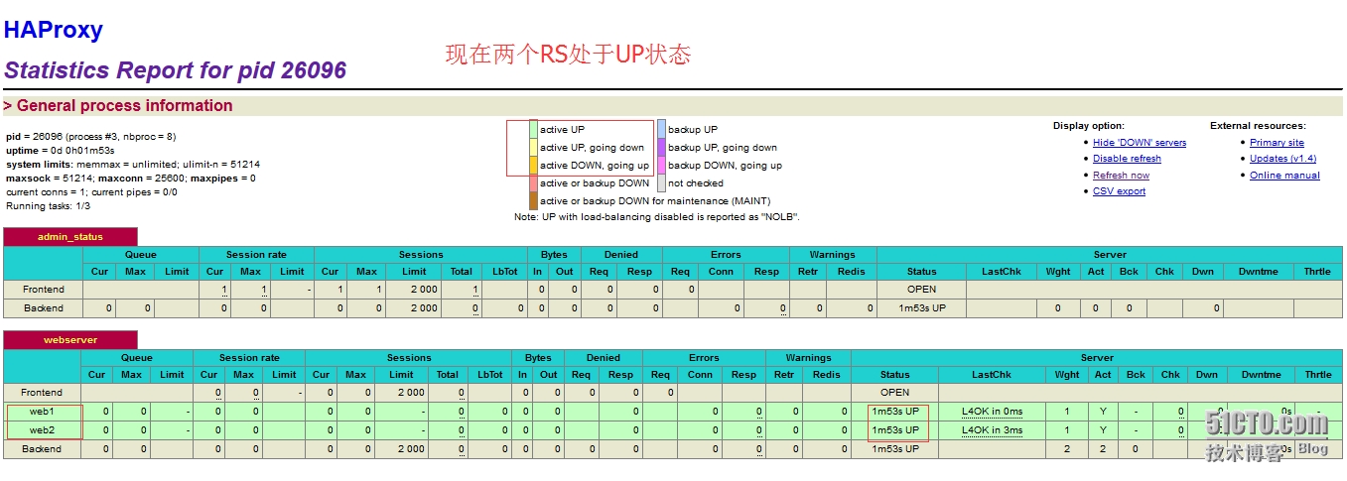
Task: Click the brown MAINT legend swatch
Action: [533, 200]
